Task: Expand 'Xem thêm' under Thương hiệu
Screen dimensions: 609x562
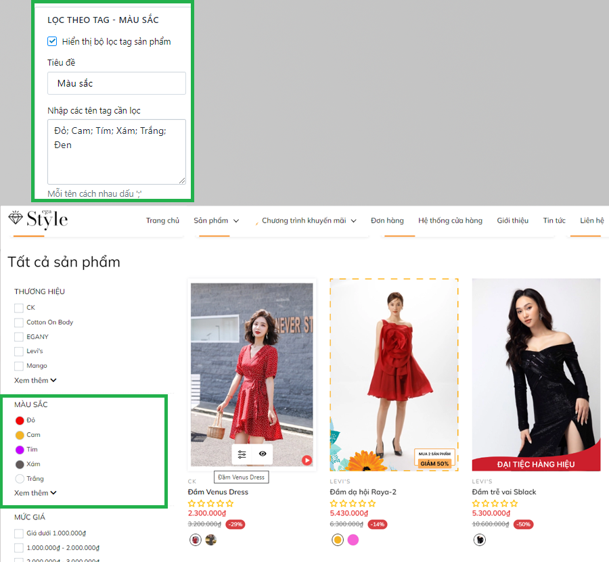Action: pos(35,380)
